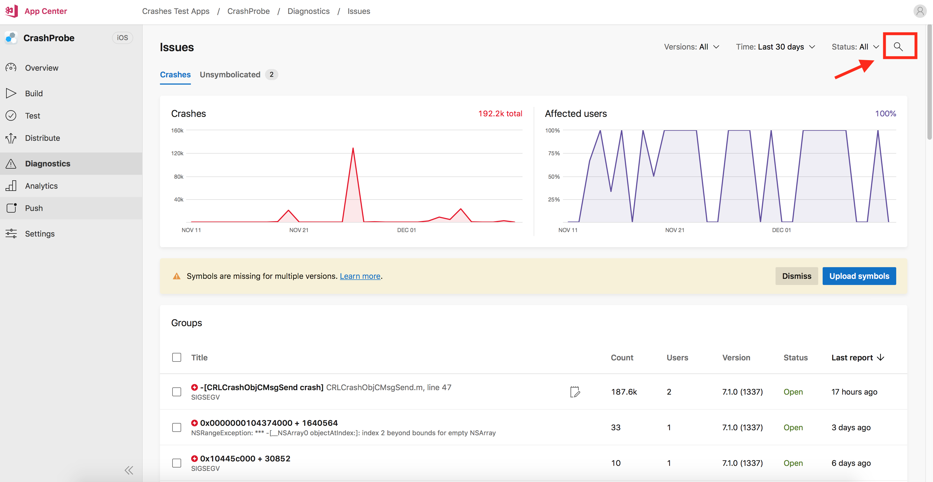Open the Analytics section
Viewport: 933px width, 482px height.
[41, 185]
